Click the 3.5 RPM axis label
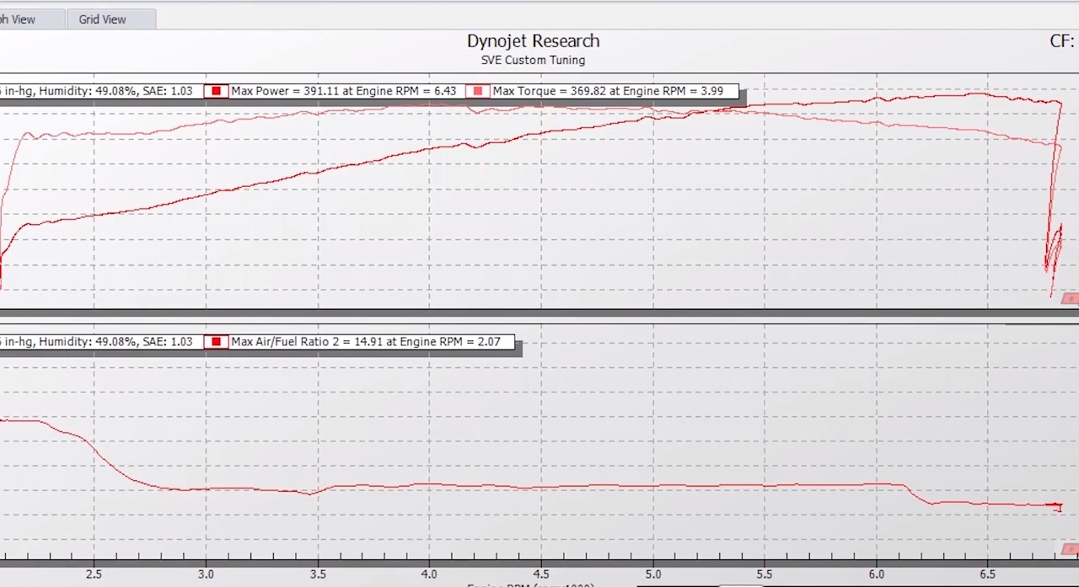The image size is (1079, 587). point(318,574)
